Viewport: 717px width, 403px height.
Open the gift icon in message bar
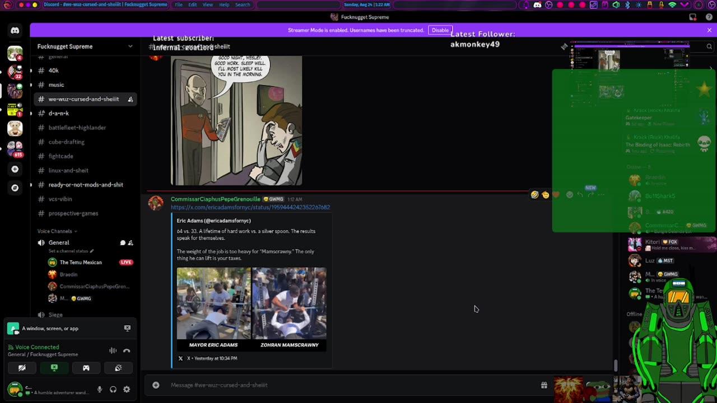coord(544,385)
